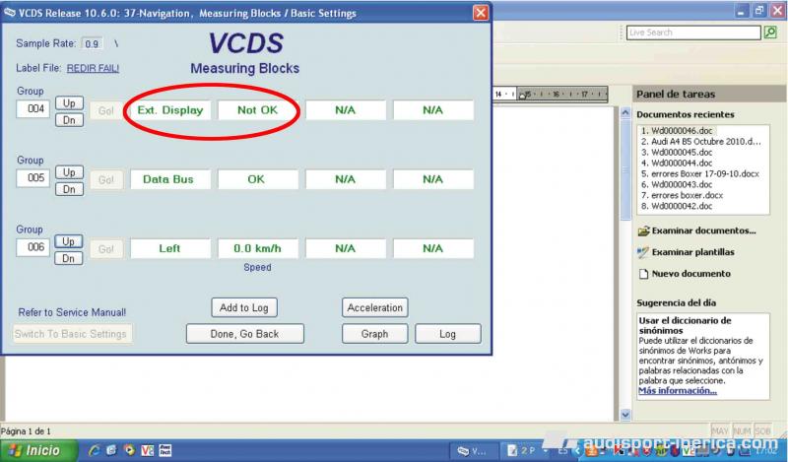Viewport: 788px width, 462px height.
Task: Decrease Group 005 with Dn button
Action: (x=69, y=189)
